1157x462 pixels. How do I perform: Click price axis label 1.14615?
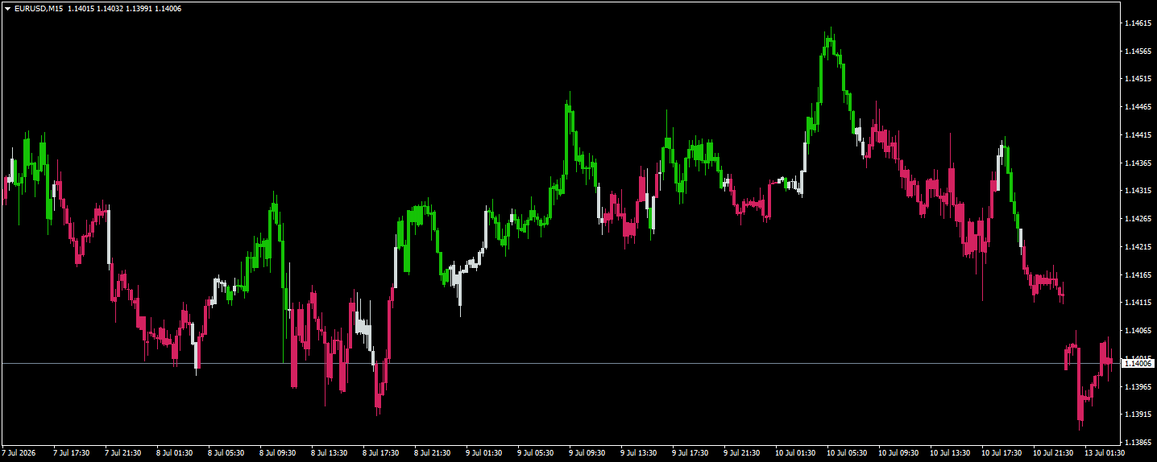click(1137, 23)
